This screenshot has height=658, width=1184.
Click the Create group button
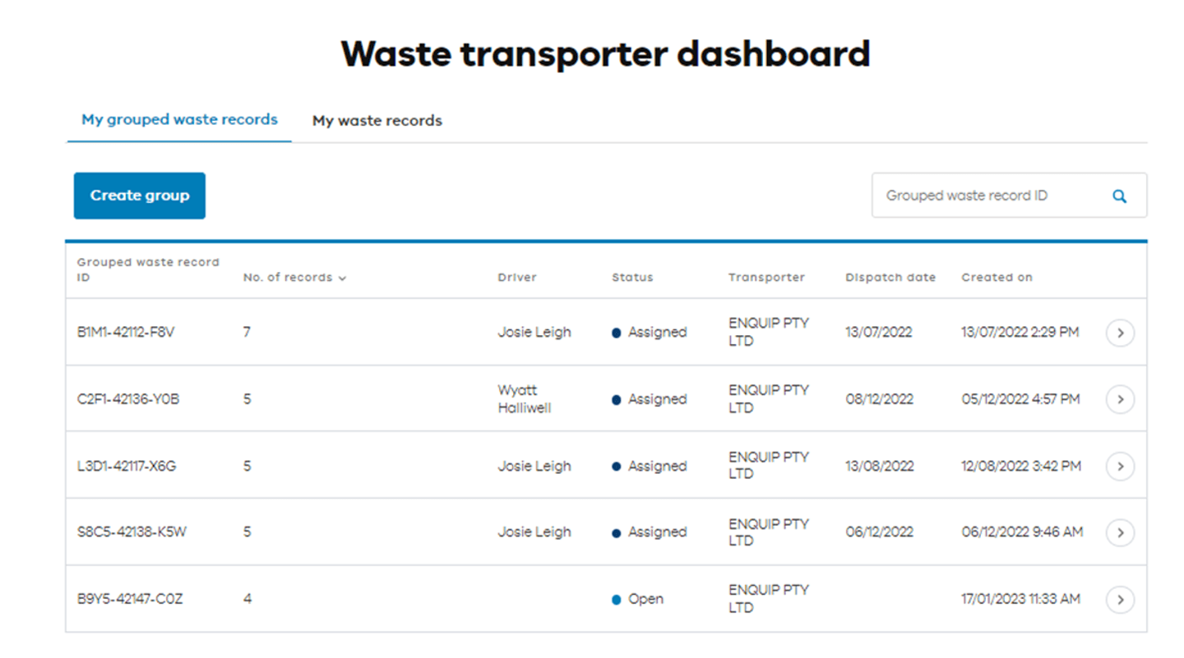click(x=139, y=196)
